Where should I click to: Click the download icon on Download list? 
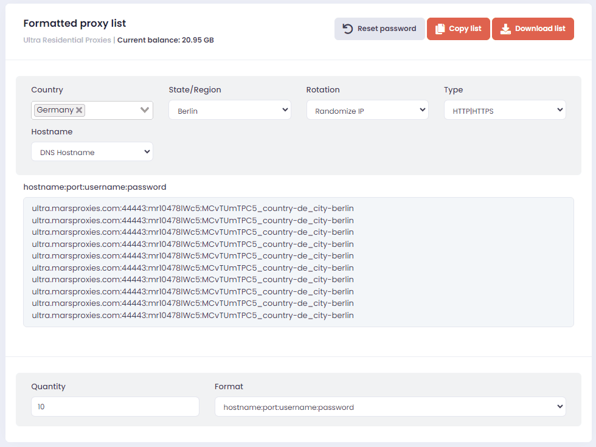click(505, 29)
